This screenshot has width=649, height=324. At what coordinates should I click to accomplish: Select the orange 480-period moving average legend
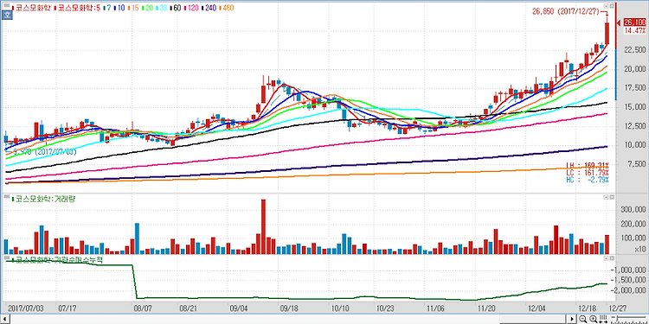[x=227, y=8]
